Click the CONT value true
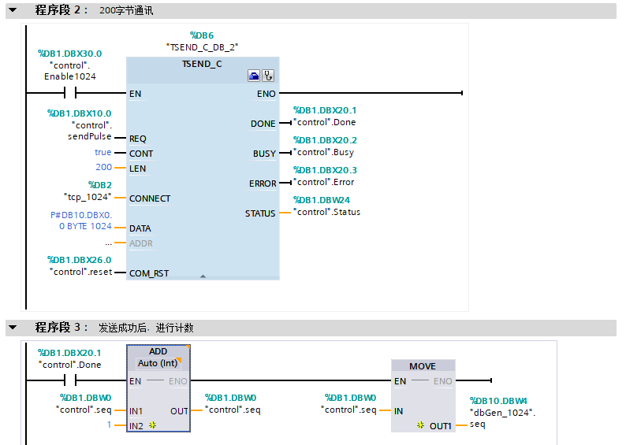 click(x=103, y=152)
